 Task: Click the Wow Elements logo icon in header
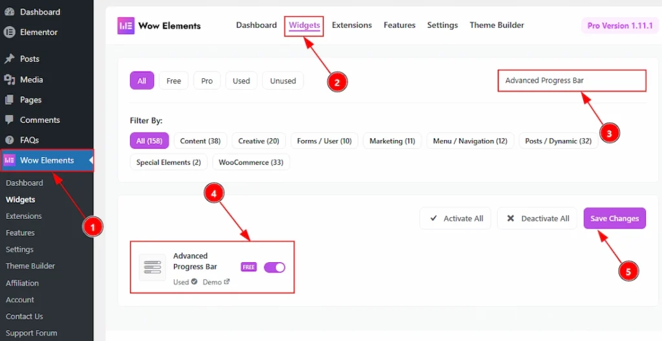click(126, 26)
